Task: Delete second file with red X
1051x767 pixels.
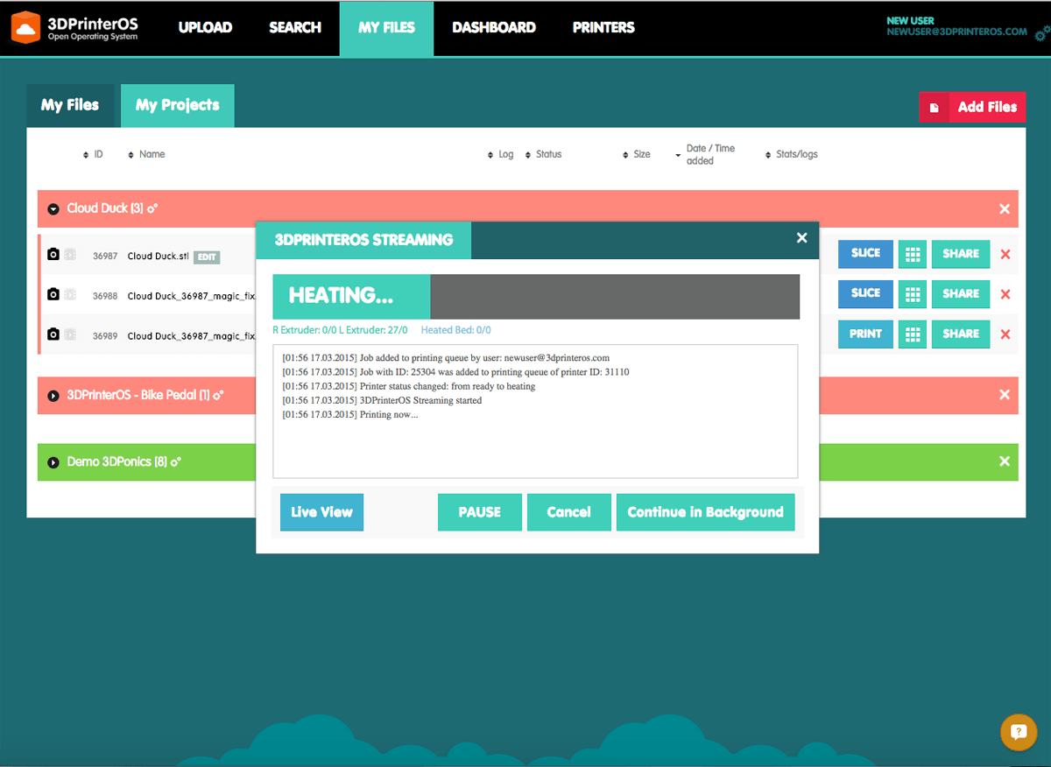Action: [x=1005, y=294]
